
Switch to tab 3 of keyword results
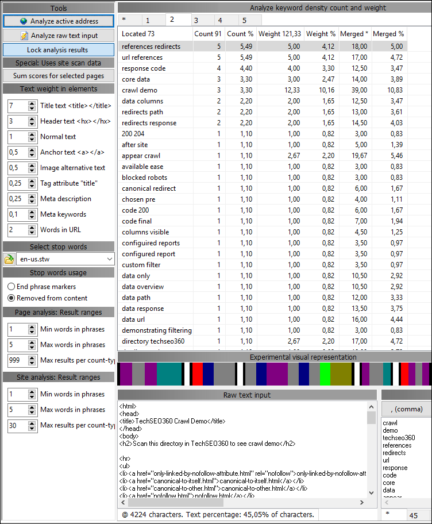click(196, 21)
